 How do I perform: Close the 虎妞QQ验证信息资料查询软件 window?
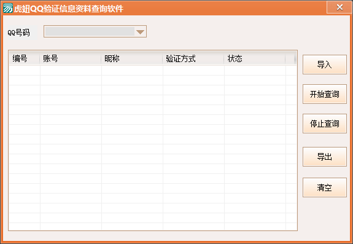(339, 7)
